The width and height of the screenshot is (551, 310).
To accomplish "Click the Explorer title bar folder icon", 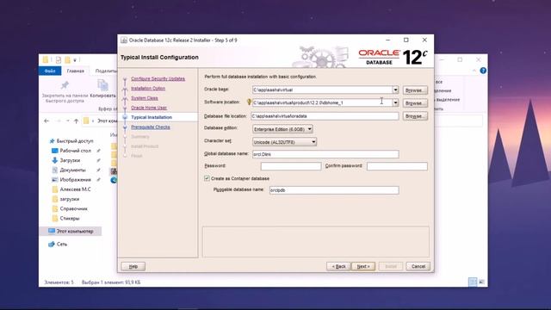I will (46, 59).
